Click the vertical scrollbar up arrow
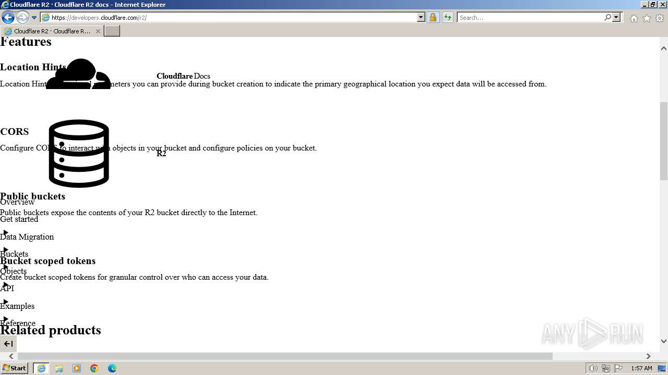This screenshot has height=375, width=668. click(x=664, y=48)
